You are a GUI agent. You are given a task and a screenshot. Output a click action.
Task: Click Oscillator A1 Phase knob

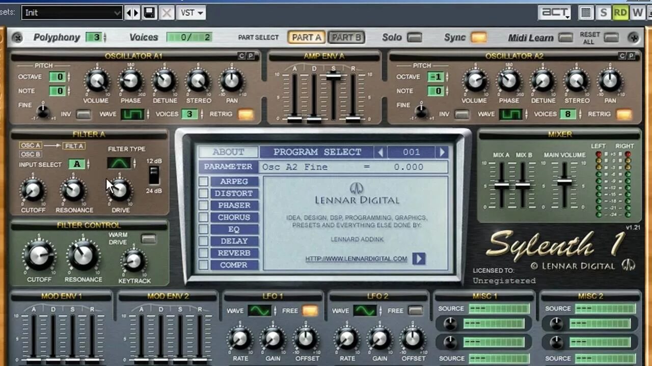[131, 80]
